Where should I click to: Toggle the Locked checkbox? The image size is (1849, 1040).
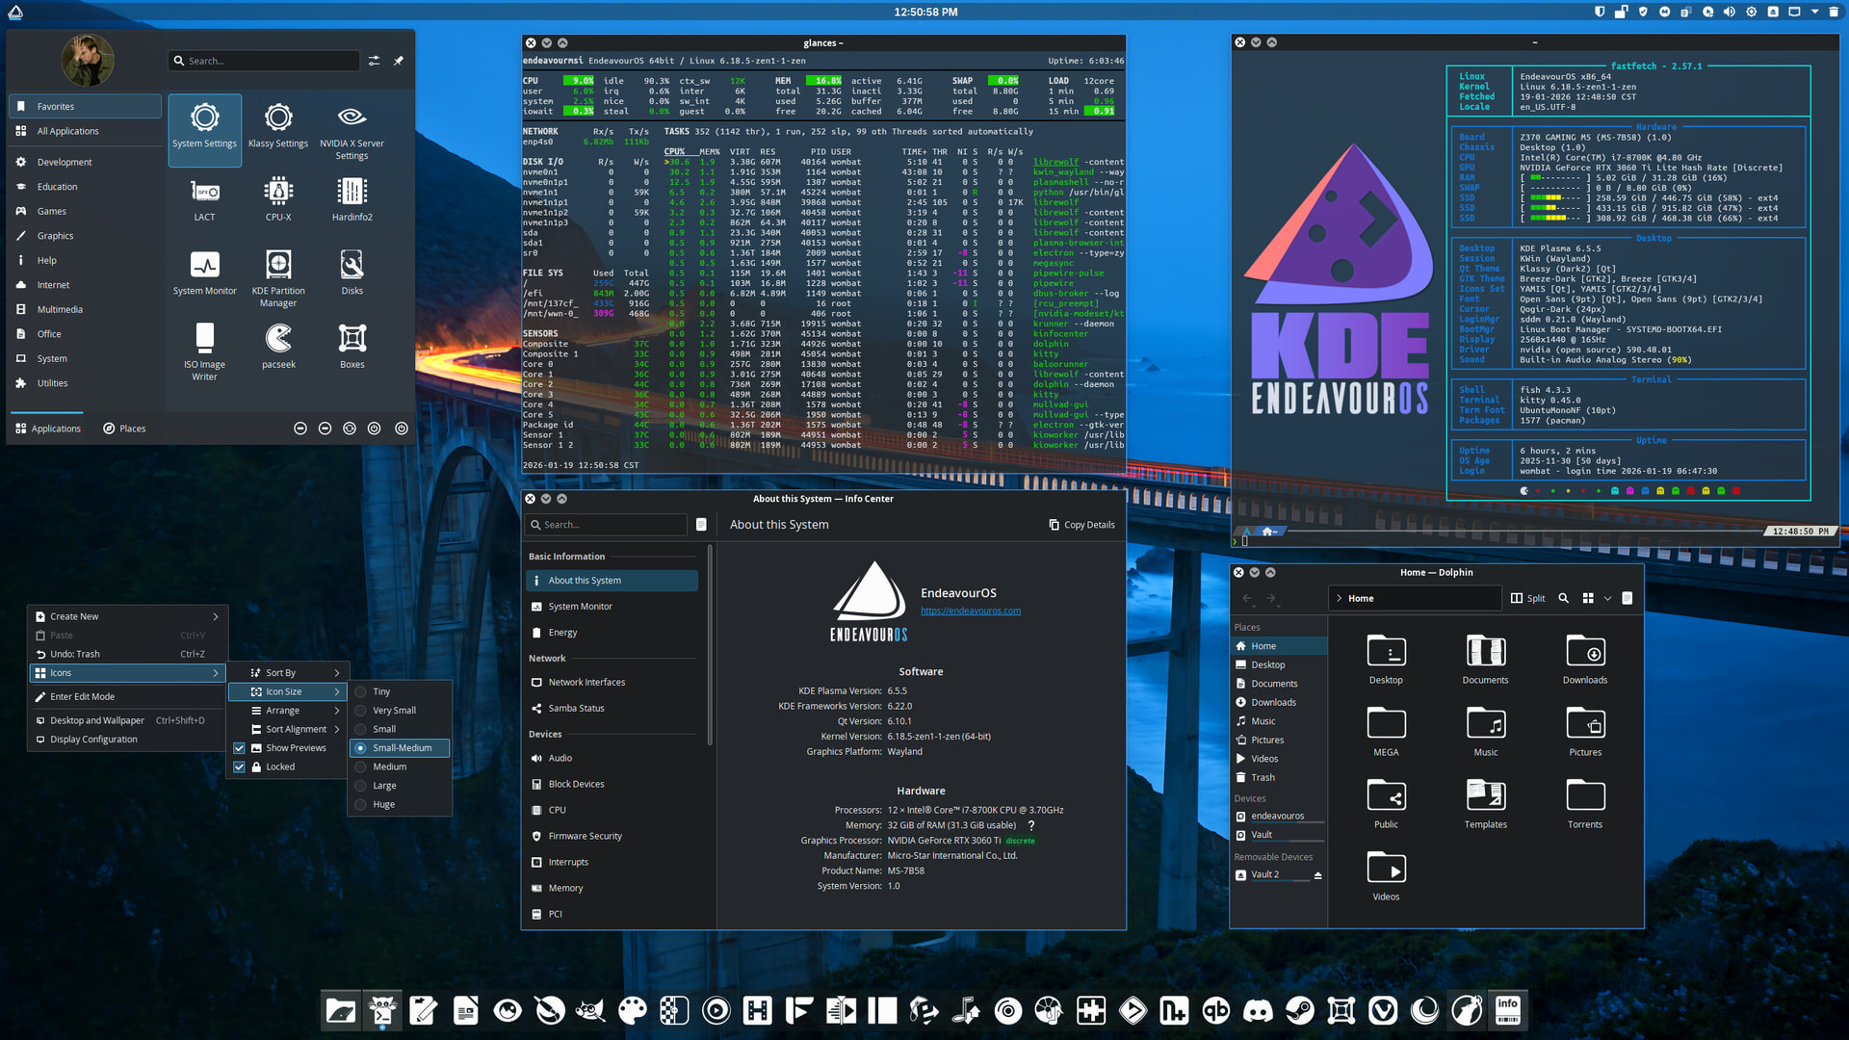coord(239,767)
